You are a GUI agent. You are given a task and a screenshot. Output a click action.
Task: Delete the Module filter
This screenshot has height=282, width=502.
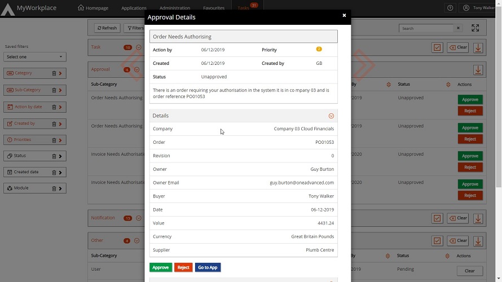click(x=54, y=188)
